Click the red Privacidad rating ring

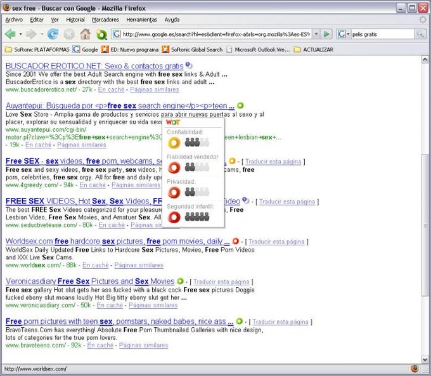click(x=174, y=192)
